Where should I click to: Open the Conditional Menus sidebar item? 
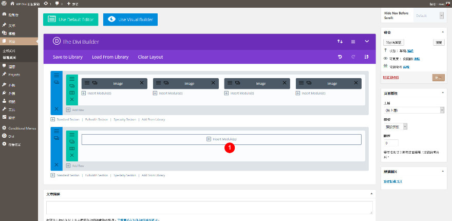pos(18,128)
